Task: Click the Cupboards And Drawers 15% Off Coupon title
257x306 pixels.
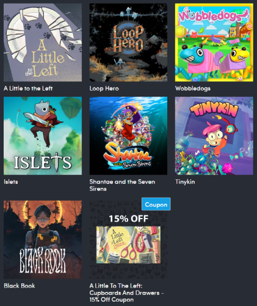Action: 126,293
